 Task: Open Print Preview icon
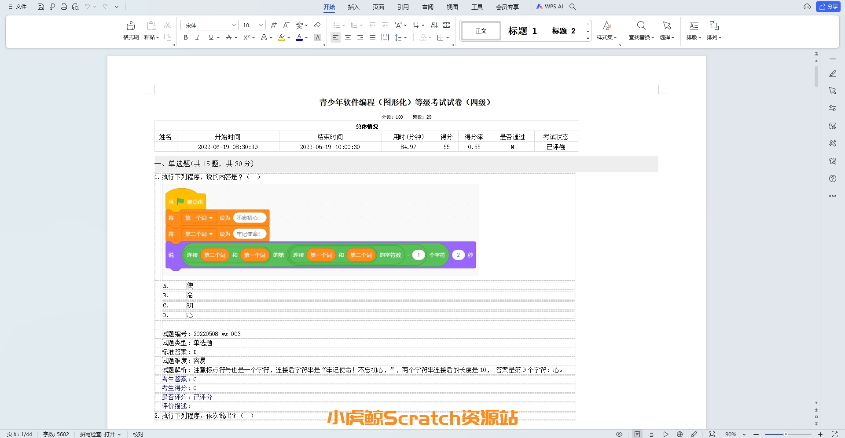click(75, 7)
